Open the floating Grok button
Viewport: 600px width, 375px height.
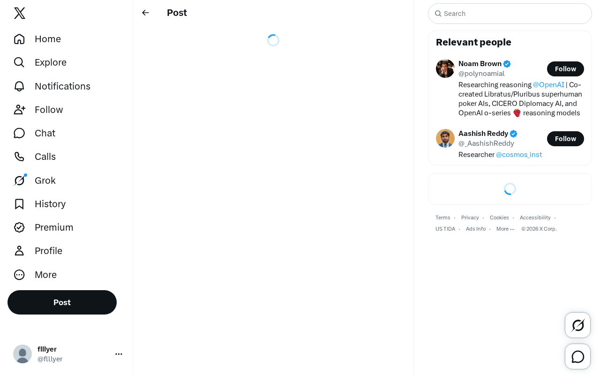(577, 325)
